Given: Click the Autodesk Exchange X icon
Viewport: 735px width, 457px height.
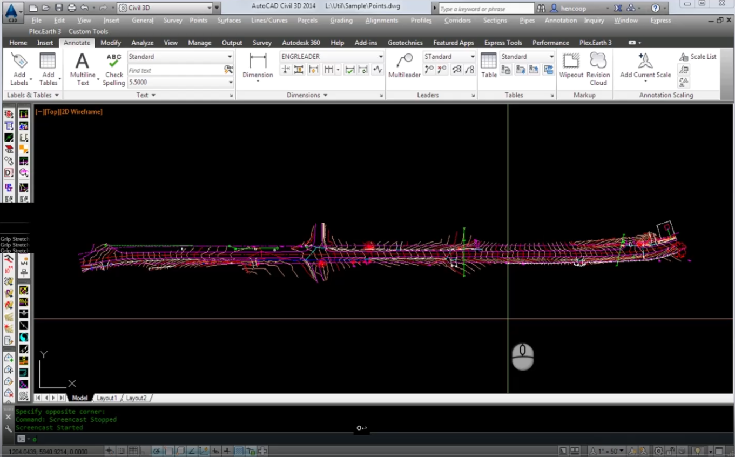Looking at the screenshot, I should click(618, 8).
